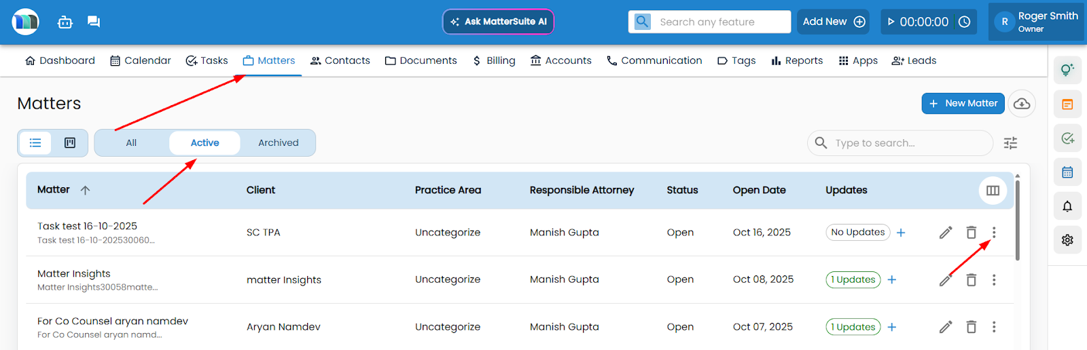
Task: Click Ask MatterSuite AI button
Action: (x=498, y=22)
